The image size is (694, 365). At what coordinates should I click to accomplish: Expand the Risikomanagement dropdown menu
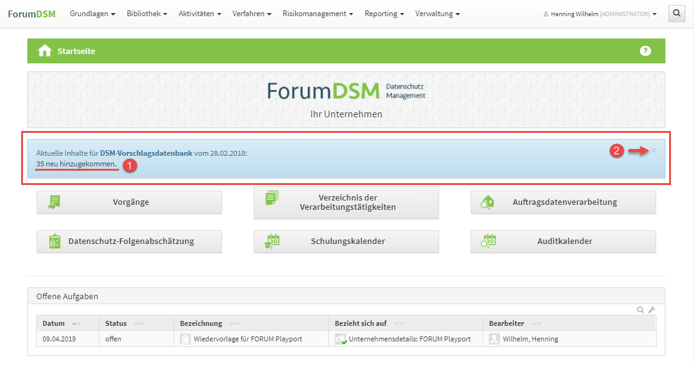[318, 14]
